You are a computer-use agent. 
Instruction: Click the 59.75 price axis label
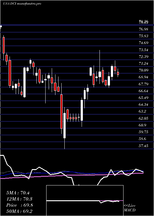coord(144,132)
